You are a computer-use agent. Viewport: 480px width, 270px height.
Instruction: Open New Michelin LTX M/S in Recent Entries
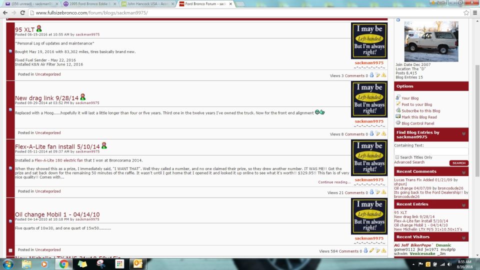(x=428, y=229)
